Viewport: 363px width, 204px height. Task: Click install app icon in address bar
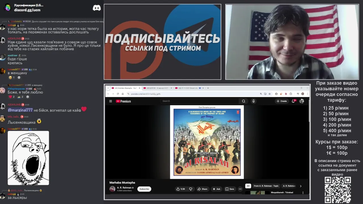(x=265, y=94)
